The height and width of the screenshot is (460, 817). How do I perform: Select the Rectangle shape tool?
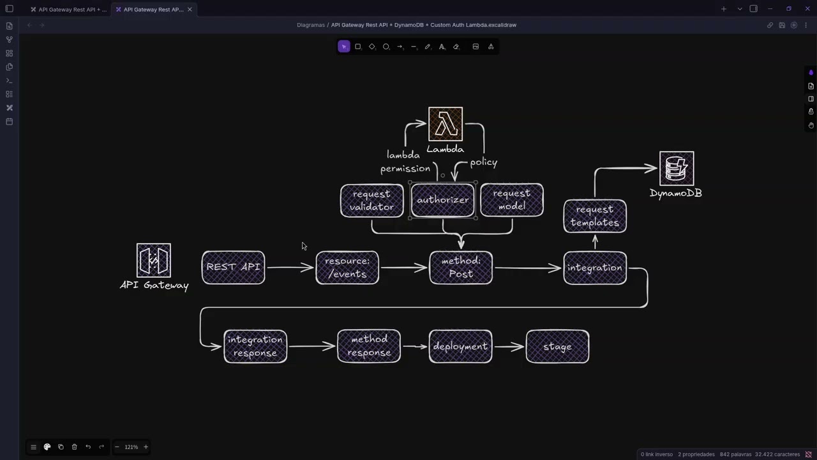click(358, 47)
